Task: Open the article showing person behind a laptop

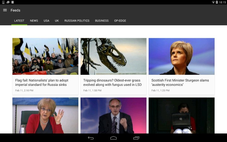Action: click(182, 115)
